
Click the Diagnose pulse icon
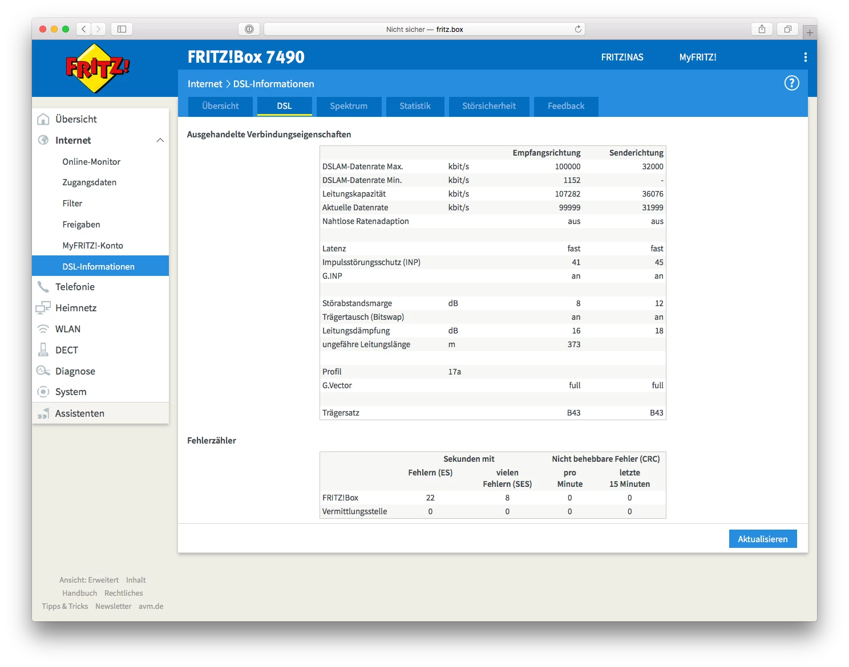(43, 371)
